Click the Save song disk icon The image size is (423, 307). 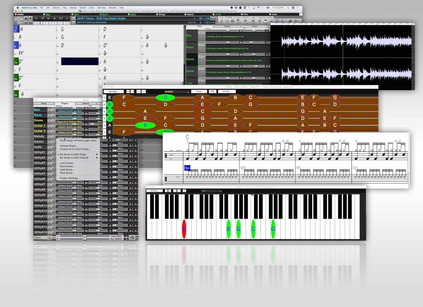[x=26, y=23]
